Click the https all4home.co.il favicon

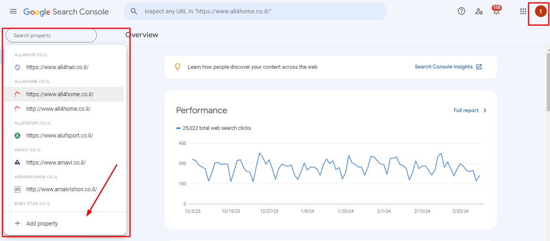(x=17, y=94)
